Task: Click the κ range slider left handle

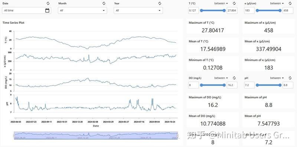Action: pyautogui.click(x=257, y=10)
